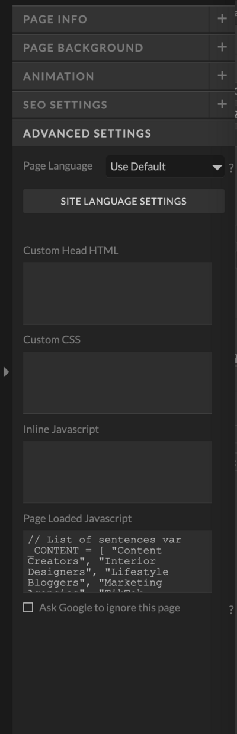237x734 pixels.
Task: Focus the Inline Javascript text area
Action: [x=117, y=472]
